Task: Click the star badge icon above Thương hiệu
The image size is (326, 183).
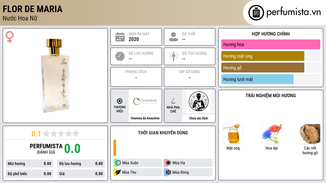Action: click(x=120, y=101)
